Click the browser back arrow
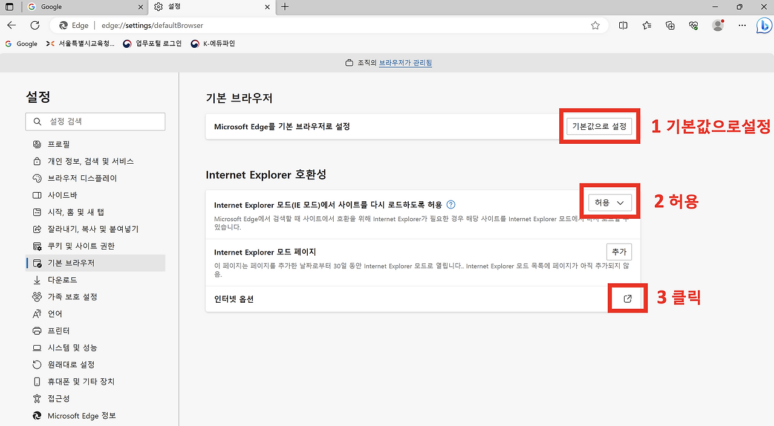The image size is (774, 426). 11,25
